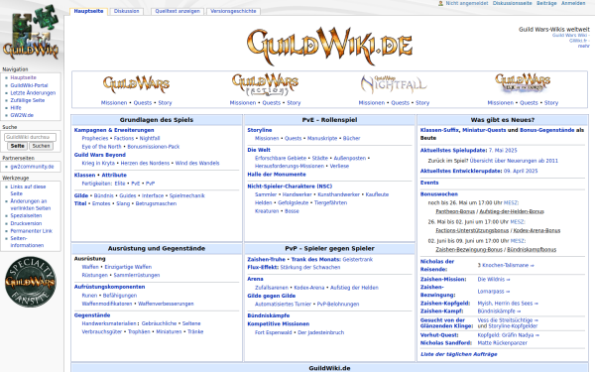The width and height of the screenshot is (595, 372).
Task: Open Halle der Monumente link
Action: [x=277, y=175]
